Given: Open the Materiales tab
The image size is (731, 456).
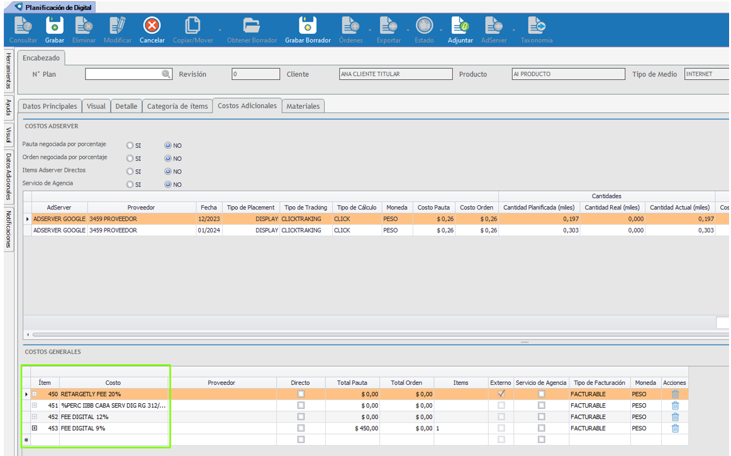Looking at the screenshot, I should point(303,106).
